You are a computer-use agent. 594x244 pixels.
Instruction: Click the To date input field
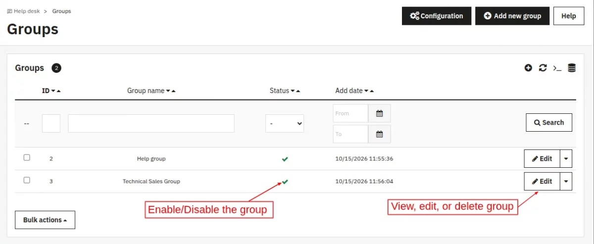click(x=350, y=134)
